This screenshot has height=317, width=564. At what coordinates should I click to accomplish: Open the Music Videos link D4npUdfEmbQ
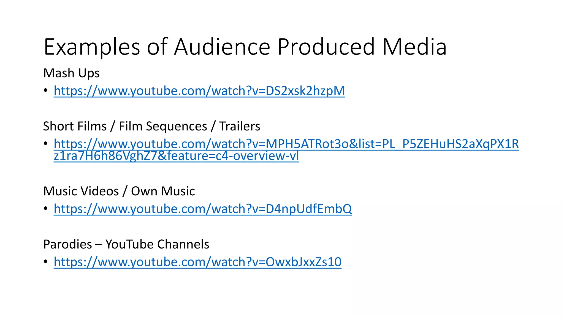[x=203, y=209]
